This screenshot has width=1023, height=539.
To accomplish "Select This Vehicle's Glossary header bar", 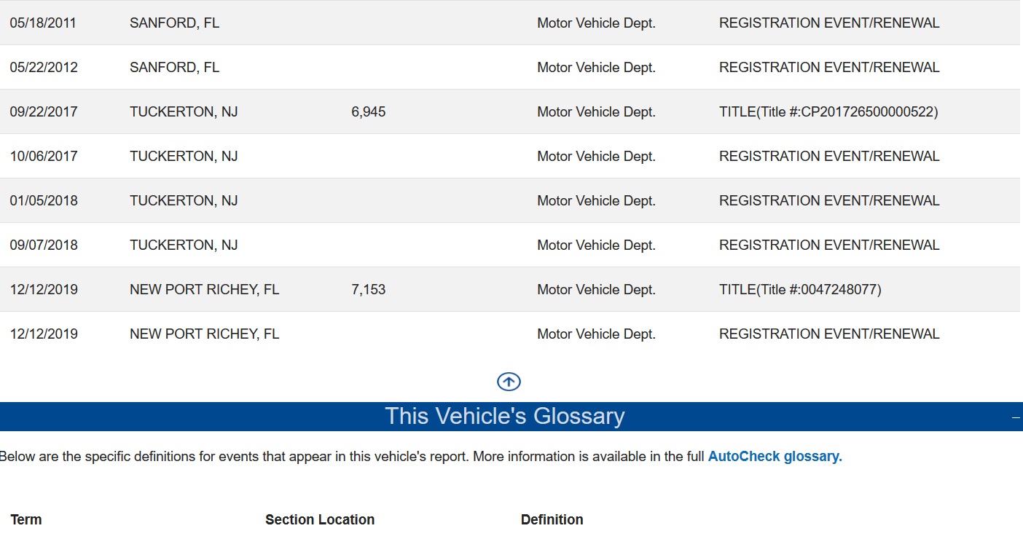I will (511, 417).
